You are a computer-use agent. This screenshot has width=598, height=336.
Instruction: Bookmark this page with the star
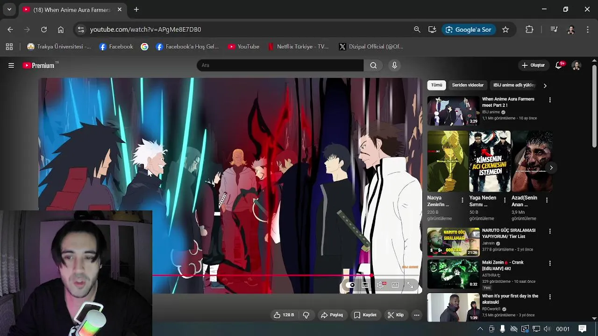[505, 29]
